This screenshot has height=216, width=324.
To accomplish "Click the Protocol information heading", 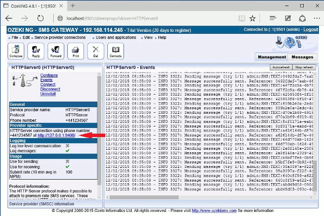I will tap(29, 186).
